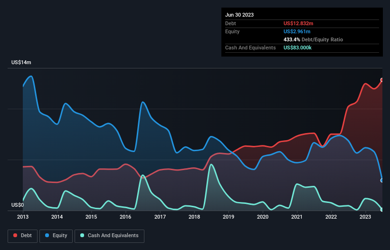
Task: Select the 2020 x-axis label
Action: [x=263, y=217]
